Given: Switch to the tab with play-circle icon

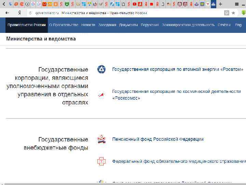Looking at the screenshot, I should coord(27,4).
